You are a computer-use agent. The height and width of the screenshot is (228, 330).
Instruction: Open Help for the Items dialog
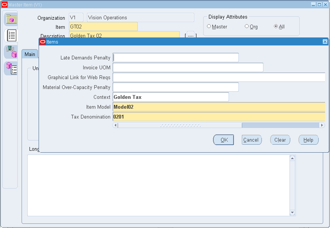[308, 140]
